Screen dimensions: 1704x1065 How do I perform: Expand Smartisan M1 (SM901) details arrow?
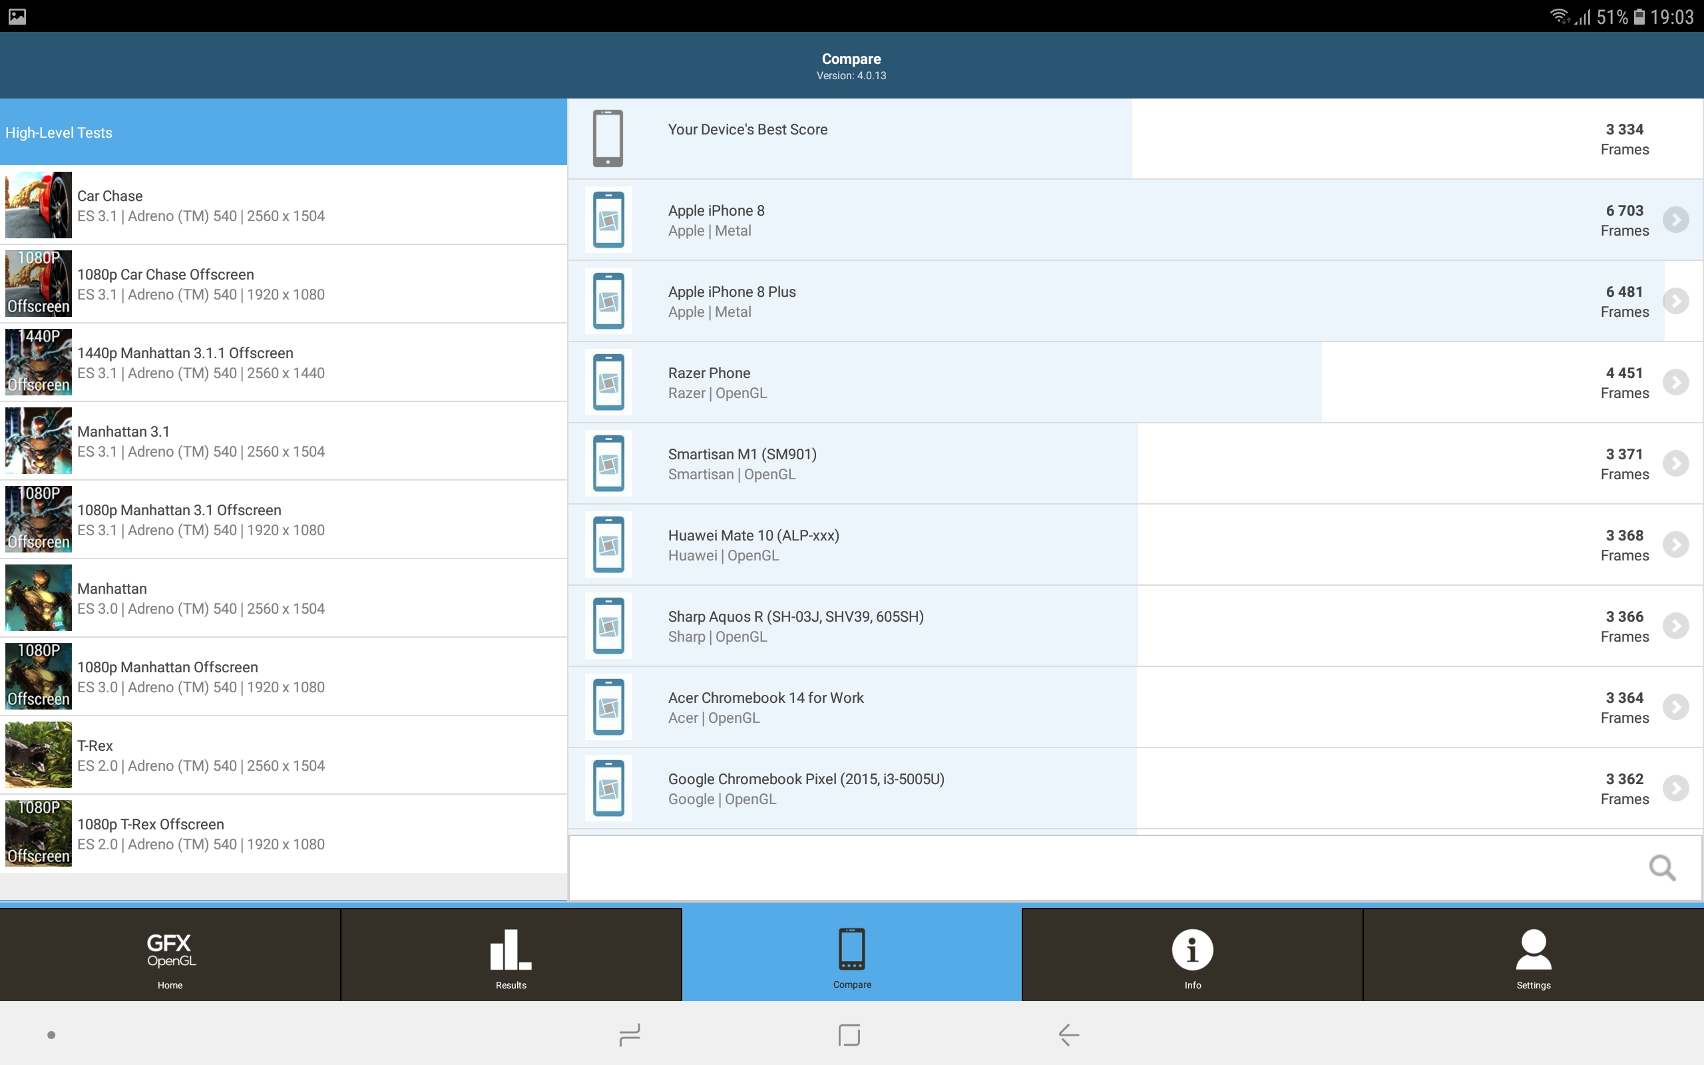[x=1676, y=463]
